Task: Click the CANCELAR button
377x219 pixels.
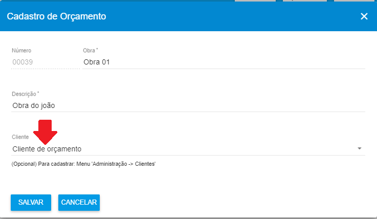Action: (79, 203)
